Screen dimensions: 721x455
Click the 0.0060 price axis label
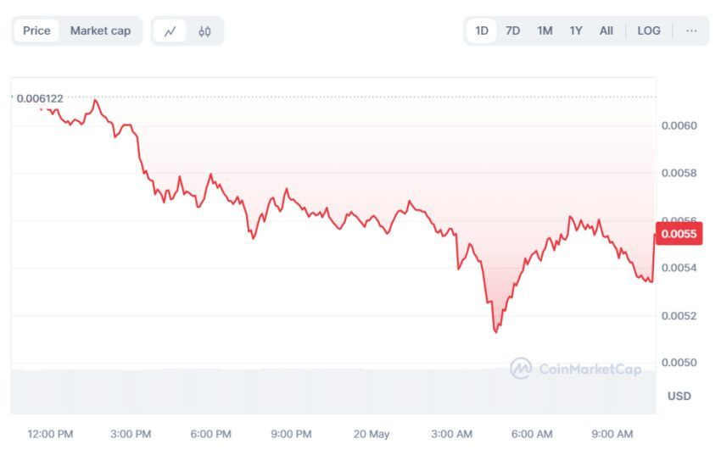pos(679,126)
